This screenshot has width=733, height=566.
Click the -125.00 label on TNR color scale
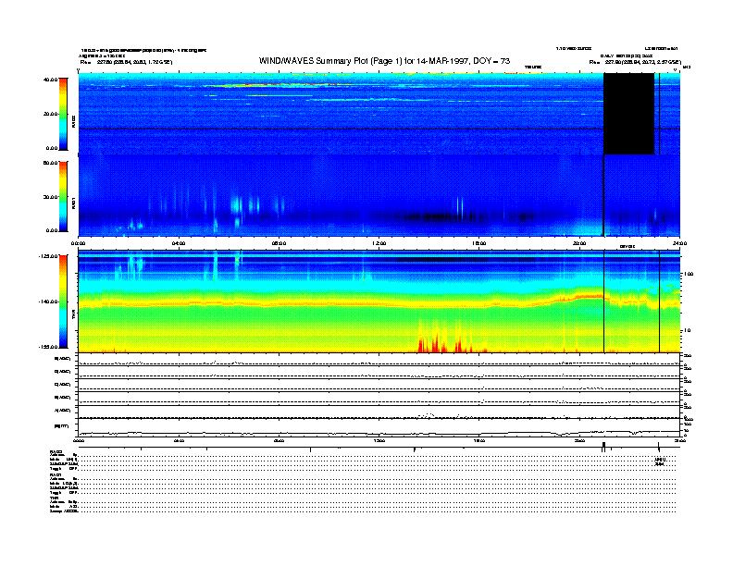pyautogui.click(x=48, y=256)
